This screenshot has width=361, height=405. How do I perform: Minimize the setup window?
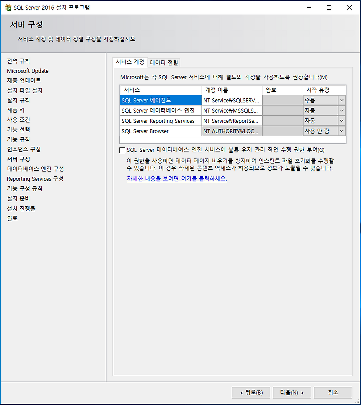(309, 7)
